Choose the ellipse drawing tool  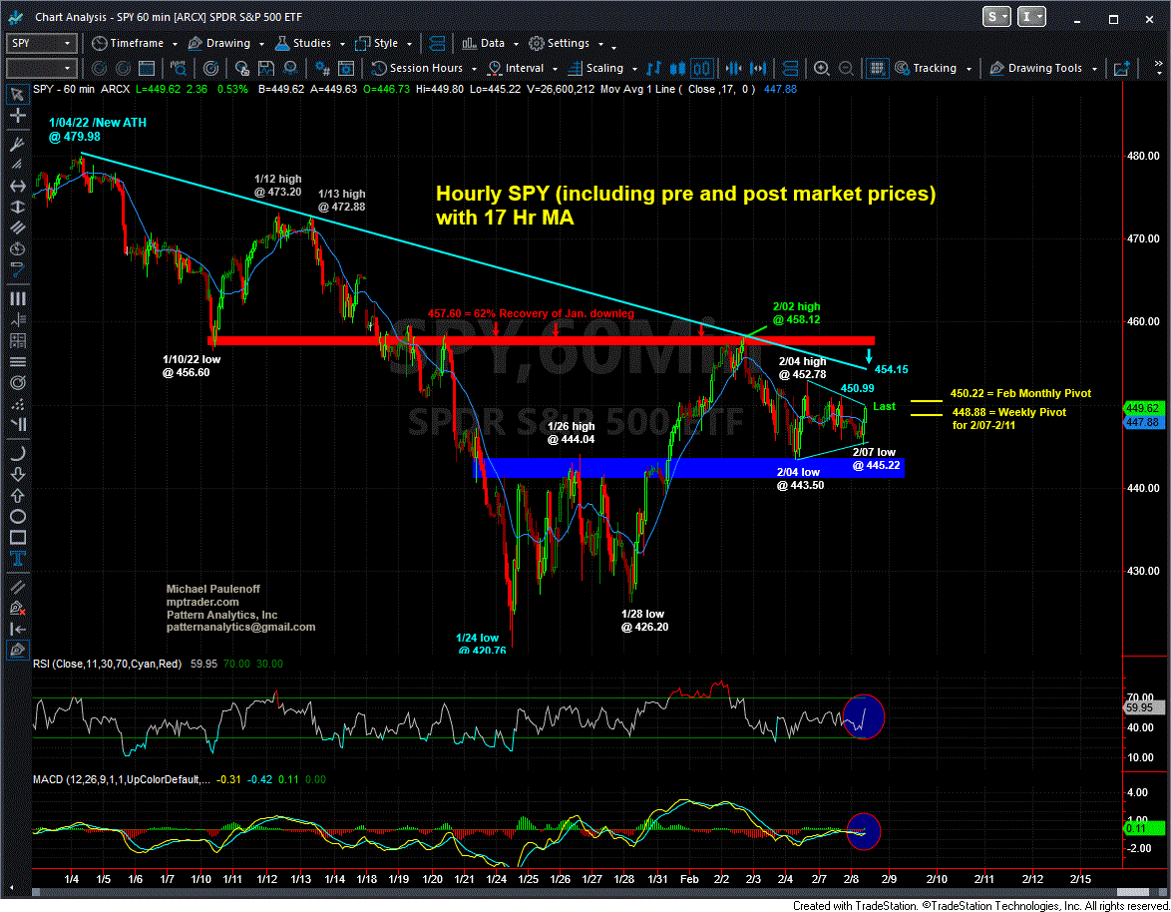[17, 516]
